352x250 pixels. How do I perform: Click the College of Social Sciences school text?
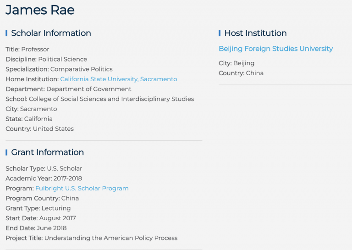click(x=111, y=99)
